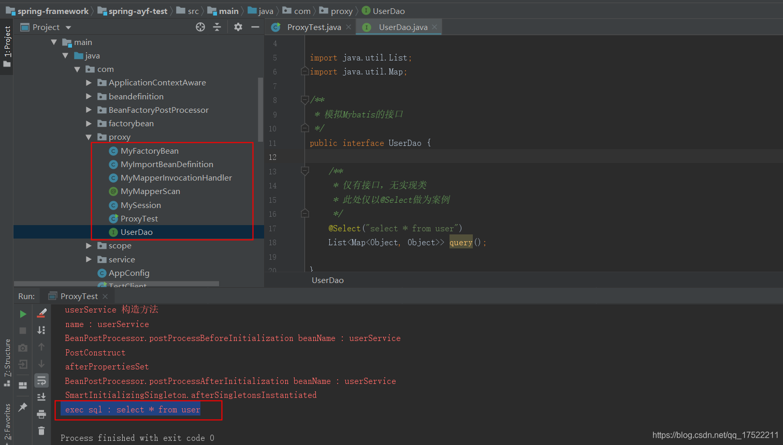This screenshot has width=783, height=445.
Task: Expand the BeanFactoryPostProcessor package
Action: [89, 110]
